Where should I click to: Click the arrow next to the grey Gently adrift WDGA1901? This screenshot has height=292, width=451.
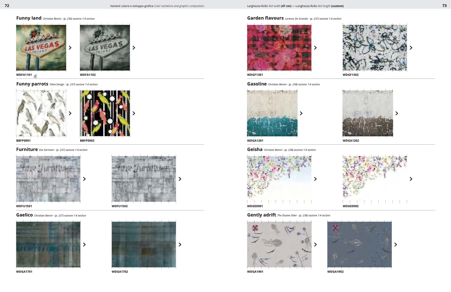(x=315, y=244)
